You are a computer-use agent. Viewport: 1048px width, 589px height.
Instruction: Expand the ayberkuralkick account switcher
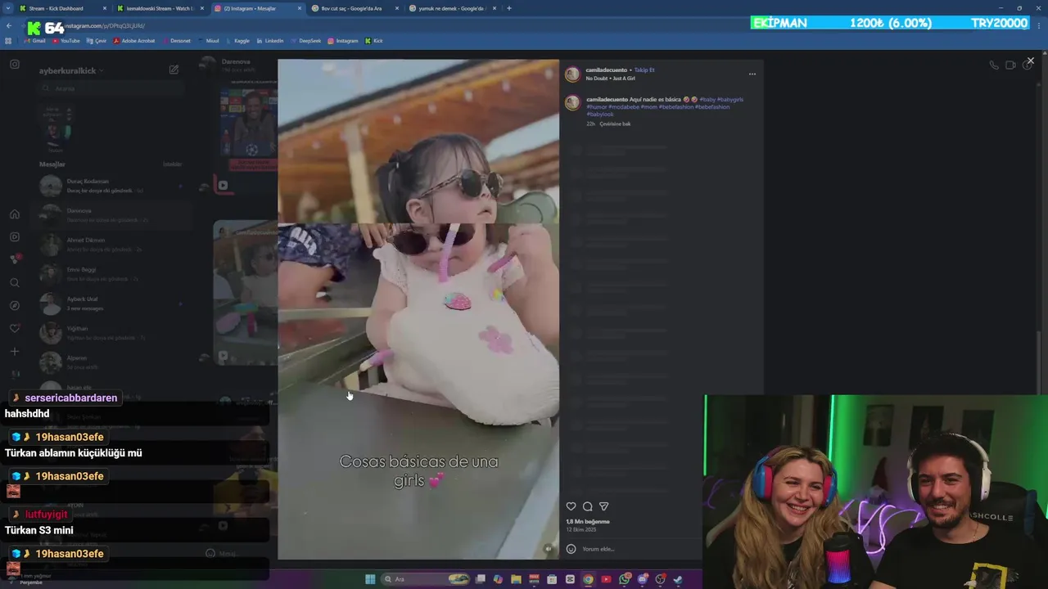tap(71, 71)
